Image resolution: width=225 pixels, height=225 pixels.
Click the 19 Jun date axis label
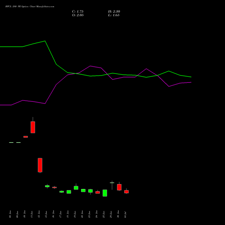[x=75, y=214]
